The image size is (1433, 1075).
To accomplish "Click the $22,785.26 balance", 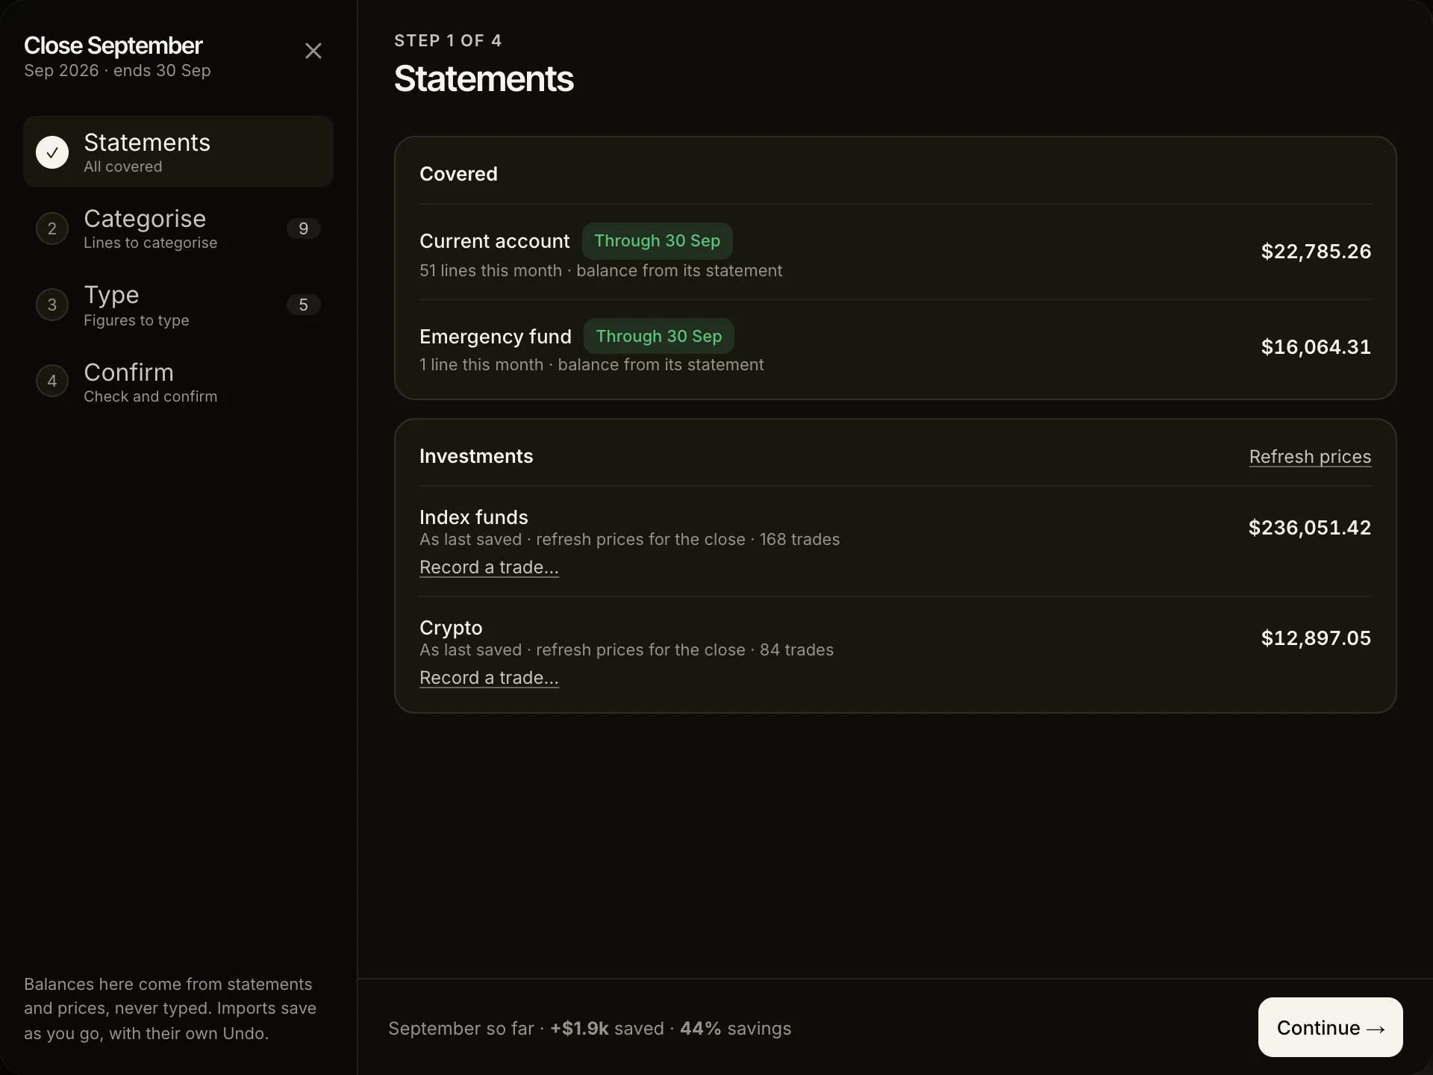I will [1316, 252].
